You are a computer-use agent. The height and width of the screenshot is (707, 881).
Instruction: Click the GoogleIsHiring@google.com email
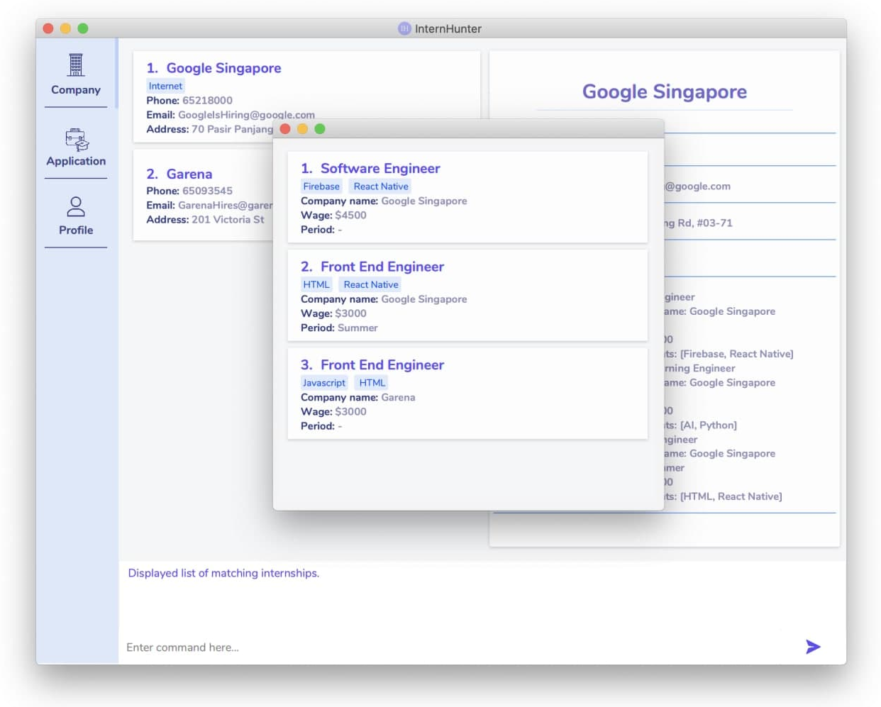[x=246, y=115]
